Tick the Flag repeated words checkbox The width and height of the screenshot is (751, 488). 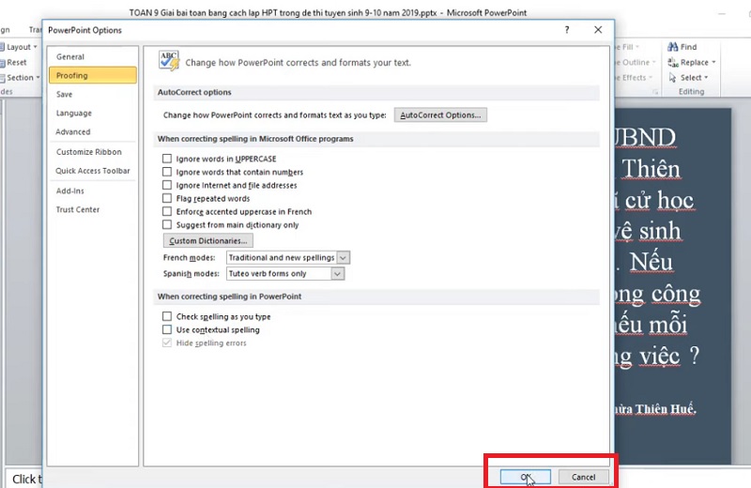tap(167, 199)
